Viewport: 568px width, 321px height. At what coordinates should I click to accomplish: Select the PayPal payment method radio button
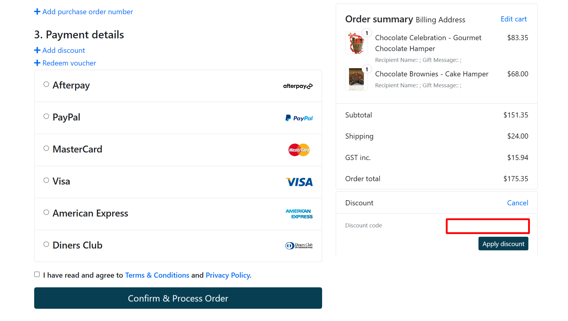point(46,116)
